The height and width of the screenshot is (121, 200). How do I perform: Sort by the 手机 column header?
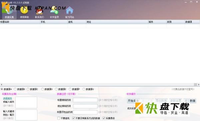tap(54, 22)
